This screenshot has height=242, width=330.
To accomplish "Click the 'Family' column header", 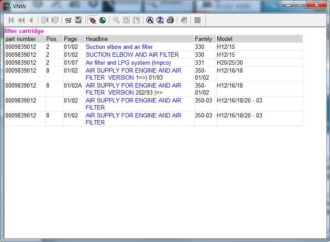I will (203, 39).
